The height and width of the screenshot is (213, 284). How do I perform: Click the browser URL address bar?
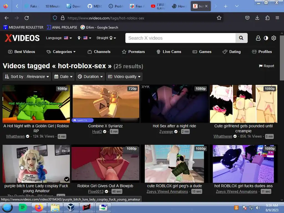point(137,18)
